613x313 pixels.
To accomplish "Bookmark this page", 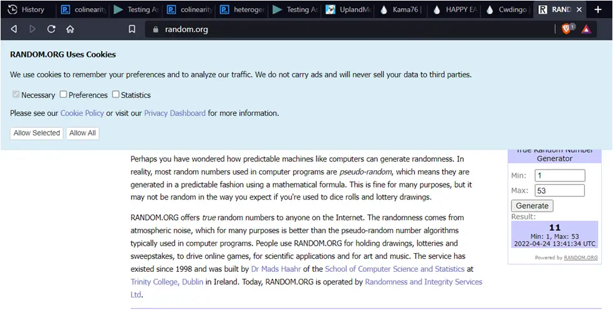I will [132, 29].
